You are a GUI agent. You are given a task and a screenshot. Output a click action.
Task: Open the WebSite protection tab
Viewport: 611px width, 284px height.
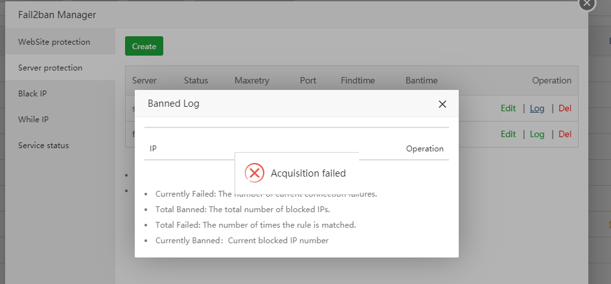coord(54,42)
